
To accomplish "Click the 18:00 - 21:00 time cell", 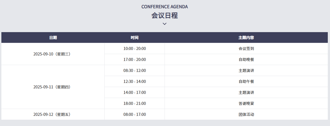I will tap(134, 103).
